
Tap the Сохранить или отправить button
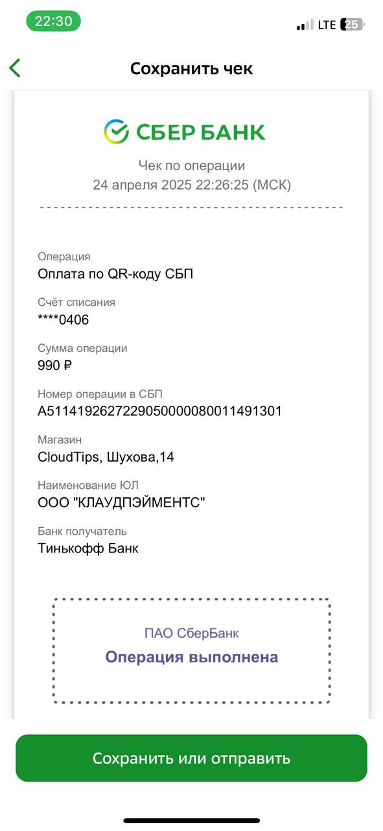click(x=191, y=758)
